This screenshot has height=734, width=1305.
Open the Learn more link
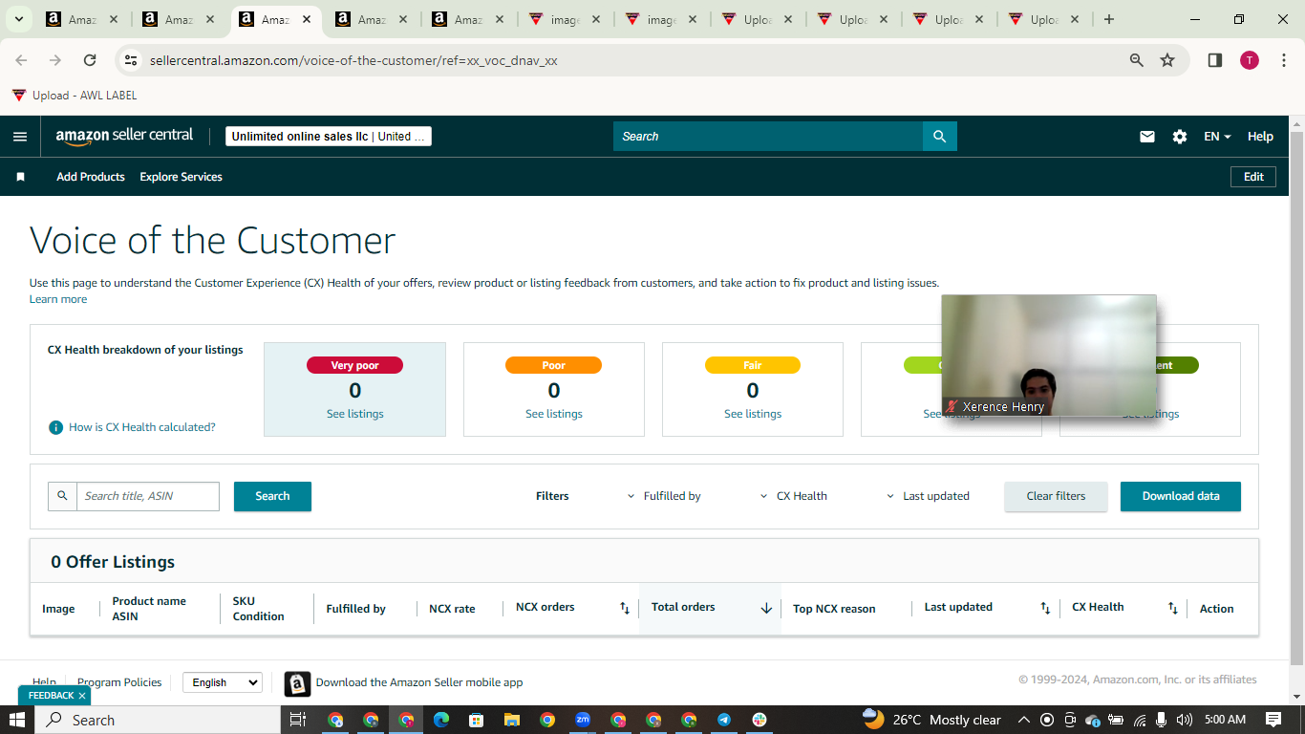click(58, 299)
